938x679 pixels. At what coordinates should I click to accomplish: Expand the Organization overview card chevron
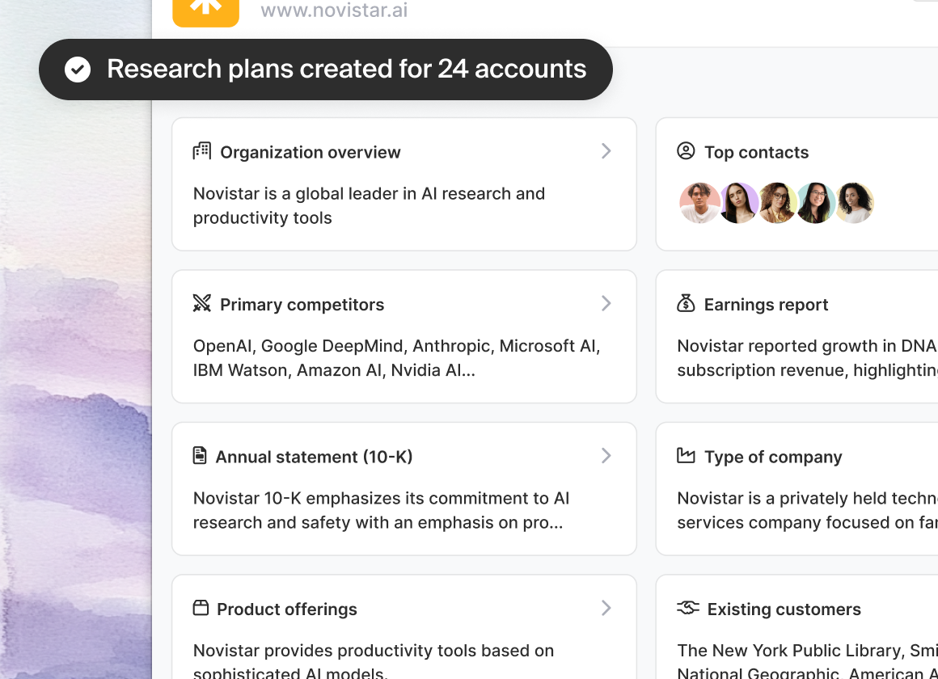[606, 151]
